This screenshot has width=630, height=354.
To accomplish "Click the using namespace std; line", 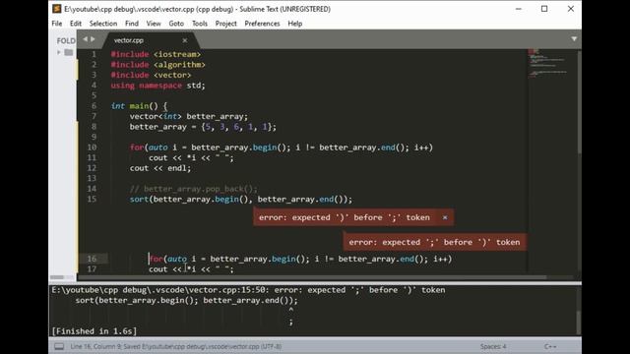I will coord(157,86).
